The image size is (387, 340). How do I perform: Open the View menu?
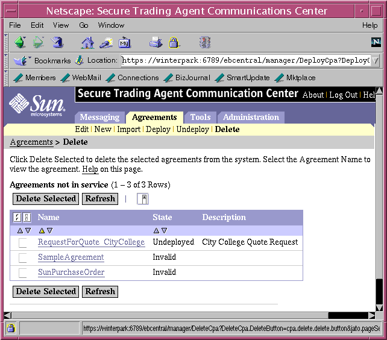point(61,25)
